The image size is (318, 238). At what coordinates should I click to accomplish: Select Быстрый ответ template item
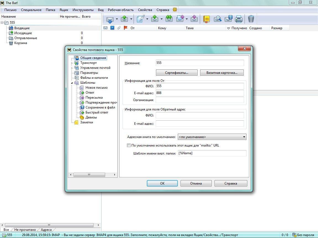click(x=97, y=112)
